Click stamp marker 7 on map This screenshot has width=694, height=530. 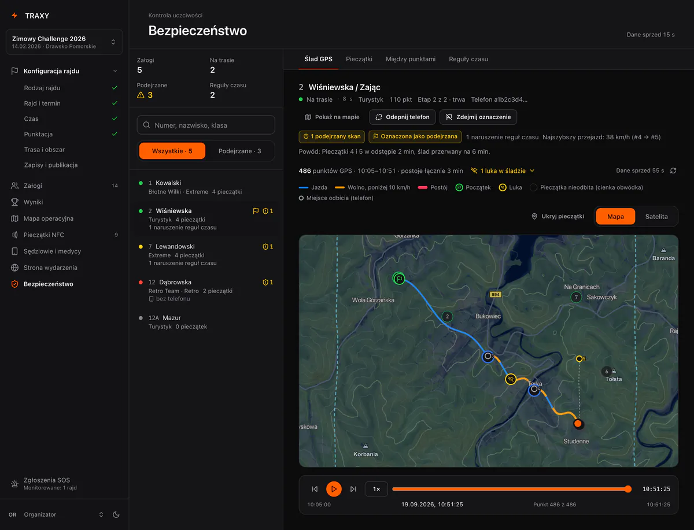click(575, 297)
